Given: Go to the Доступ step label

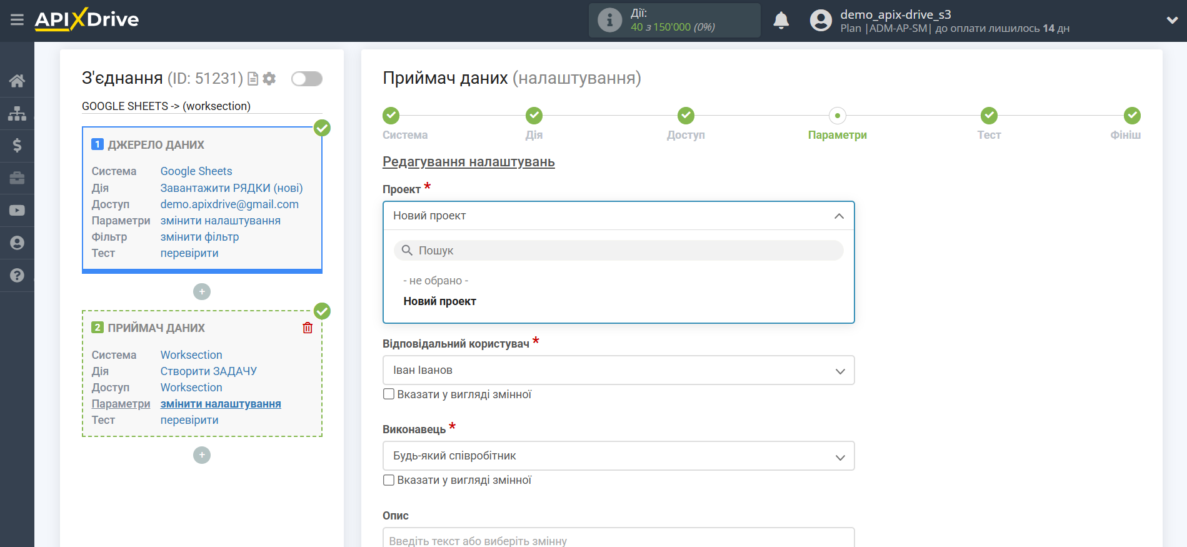Looking at the screenshot, I should coord(686,135).
